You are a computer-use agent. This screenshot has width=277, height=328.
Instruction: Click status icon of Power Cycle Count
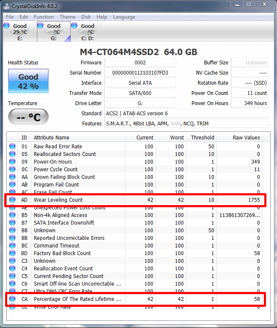pos(12,169)
